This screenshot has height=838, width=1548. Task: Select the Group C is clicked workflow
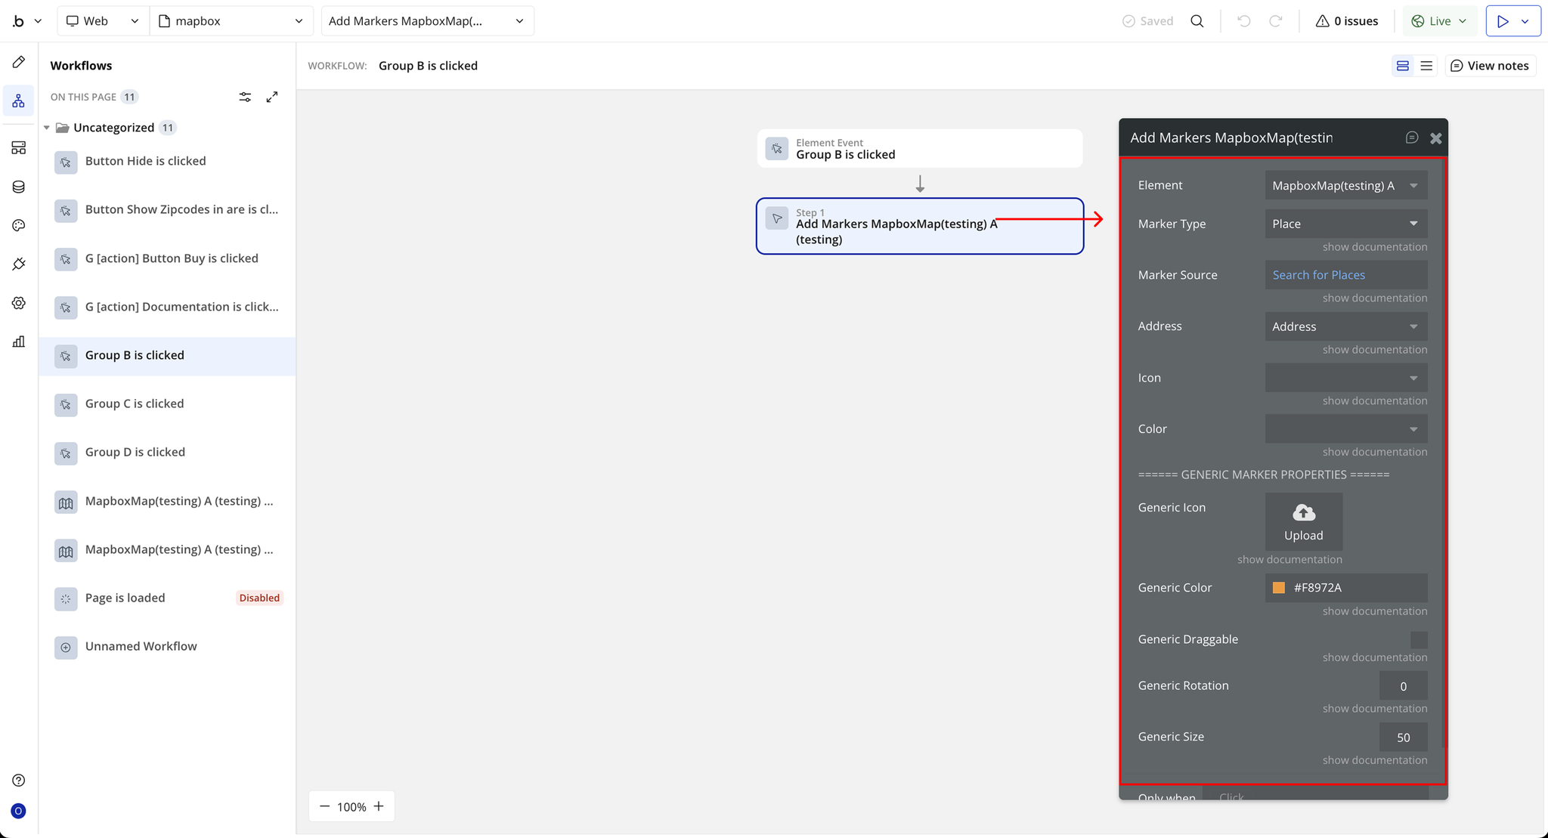point(135,404)
